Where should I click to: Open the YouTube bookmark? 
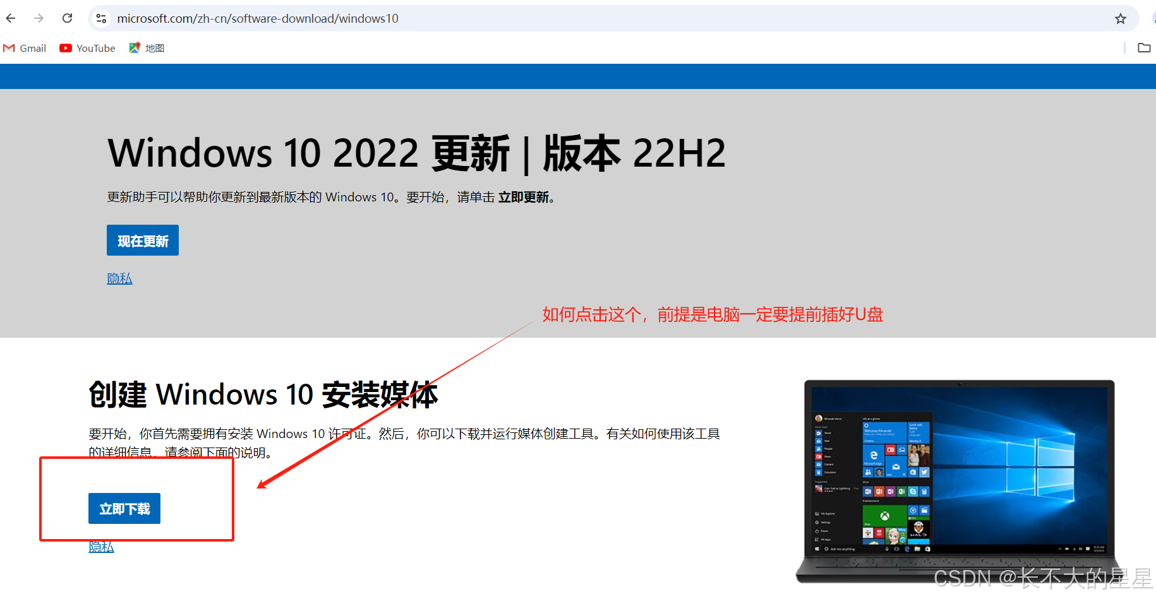87,48
